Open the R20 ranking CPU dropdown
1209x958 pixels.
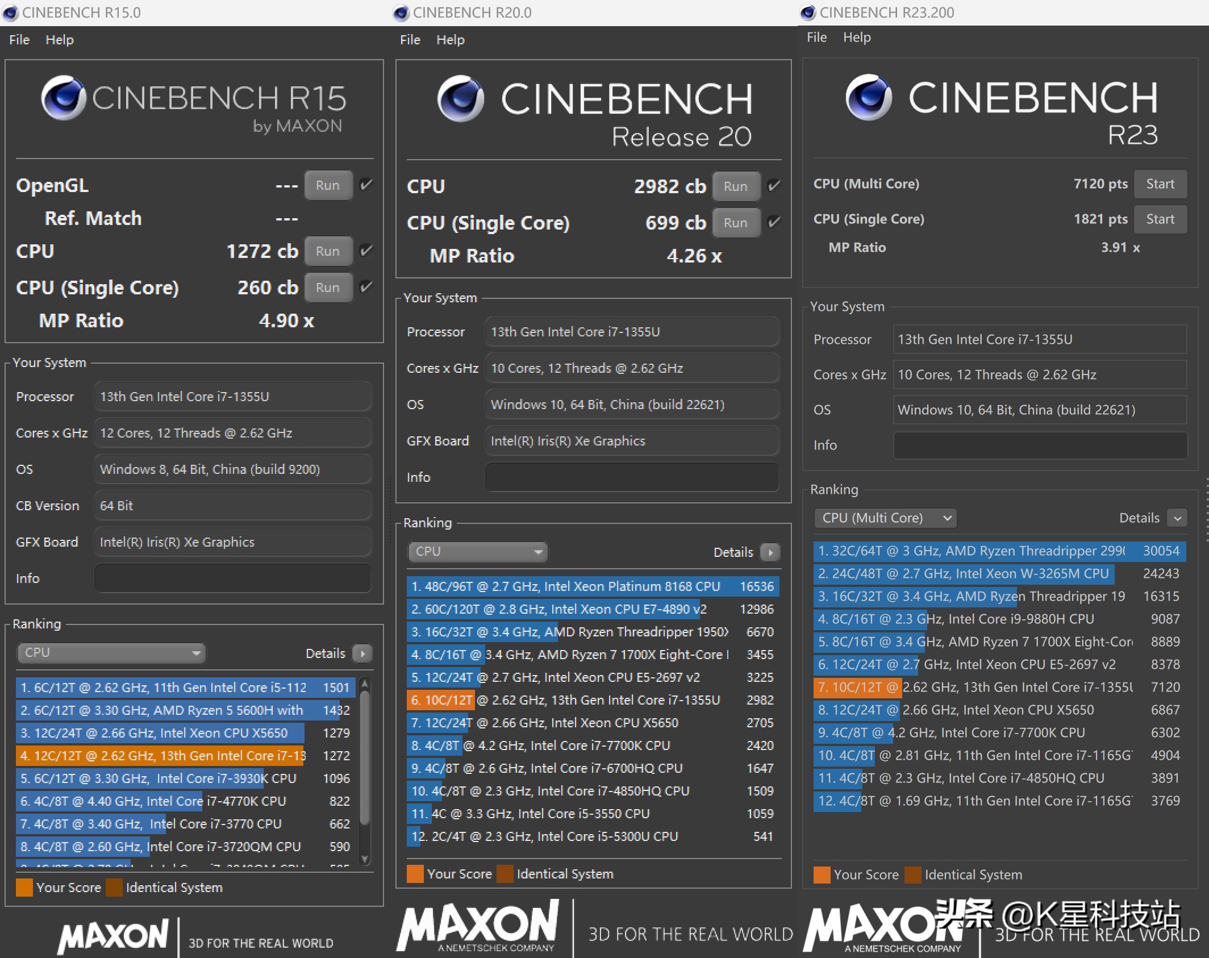click(x=477, y=552)
